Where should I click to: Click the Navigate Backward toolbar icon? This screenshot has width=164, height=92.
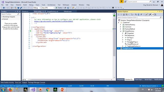4,8
